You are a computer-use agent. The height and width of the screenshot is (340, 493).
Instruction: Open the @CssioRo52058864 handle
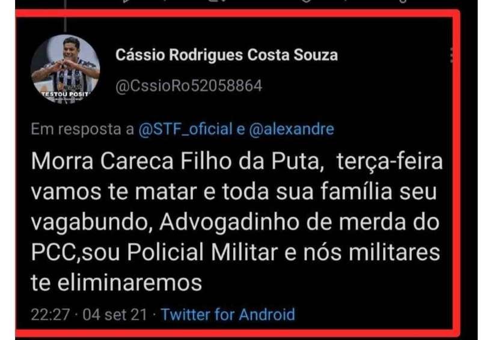point(189,86)
